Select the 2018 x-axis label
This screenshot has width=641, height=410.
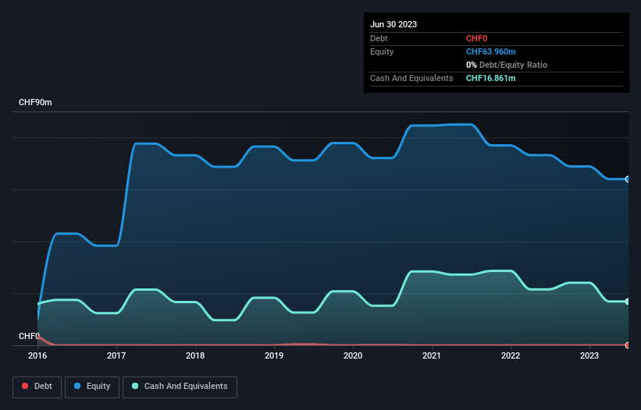click(x=195, y=355)
